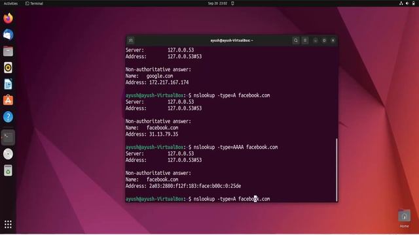Close the terminal window
Image resolution: width=419 pixels, height=235 pixels.
333,40
